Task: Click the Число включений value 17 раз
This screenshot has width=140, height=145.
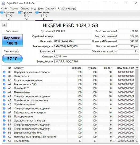Action: pyautogui.click(x=129, y=46)
